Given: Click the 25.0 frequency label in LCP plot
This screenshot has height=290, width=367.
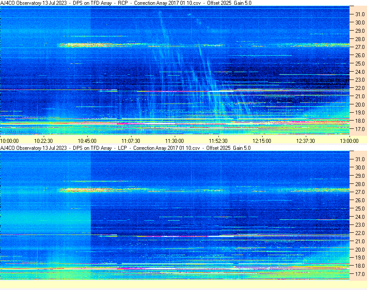Looking at the screenshot, I should pyautogui.click(x=360, y=208).
